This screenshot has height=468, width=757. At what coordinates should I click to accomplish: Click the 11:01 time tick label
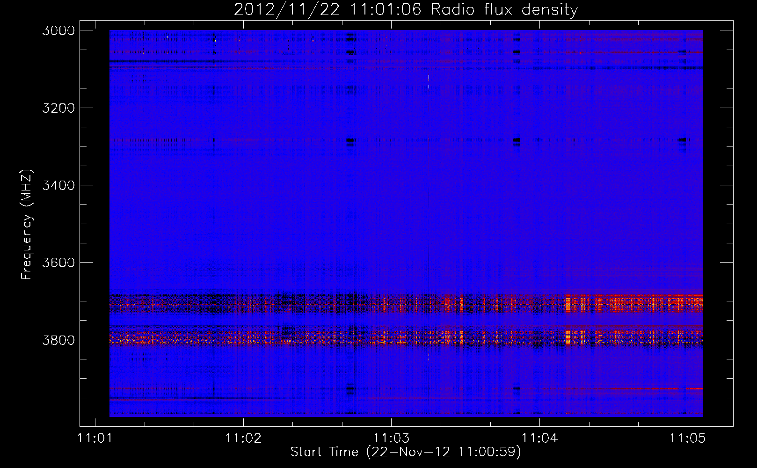click(95, 438)
